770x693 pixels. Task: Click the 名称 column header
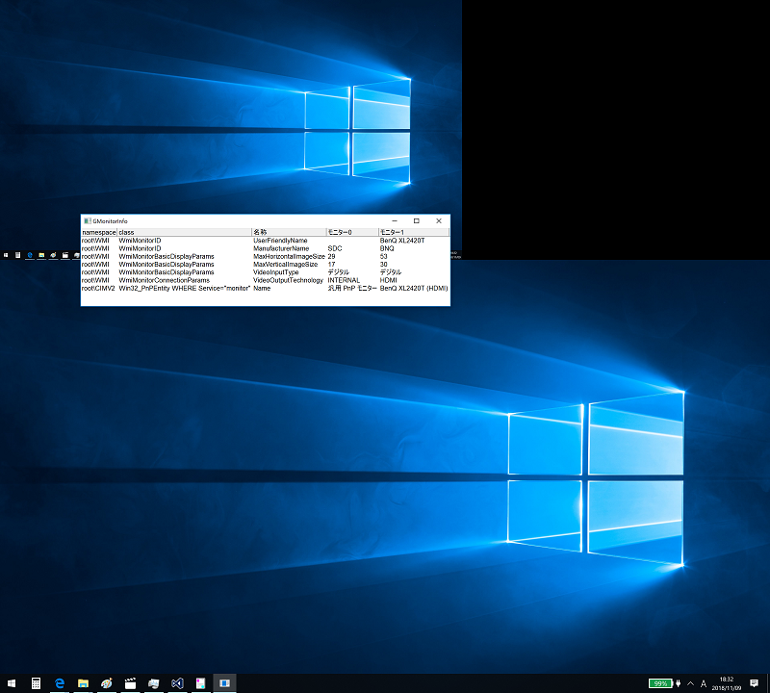(289, 232)
